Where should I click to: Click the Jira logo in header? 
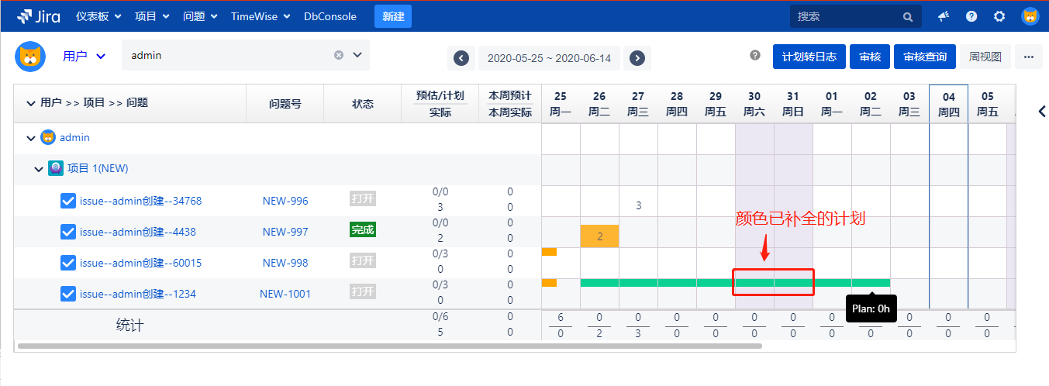(x=40, y=16)
